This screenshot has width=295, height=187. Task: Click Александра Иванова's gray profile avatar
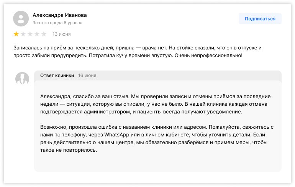(x=21, y=18)
